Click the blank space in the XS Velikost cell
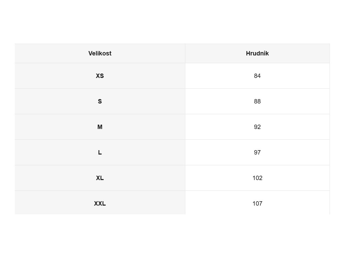The width and height of the screenshot is (345, 258). pos(55,76)
